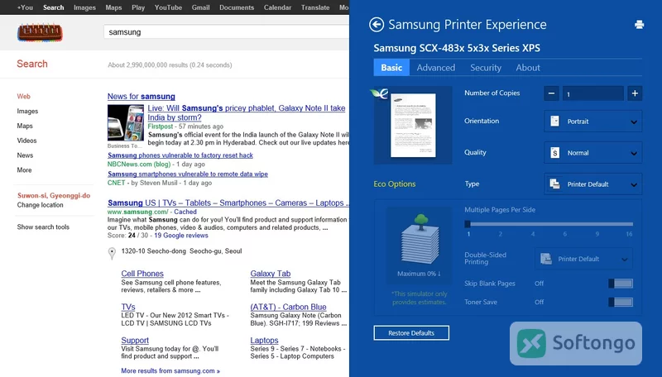Increase number of copies with plus button
The height and width of the screenshot is (377, 662).
click(635, 93)
